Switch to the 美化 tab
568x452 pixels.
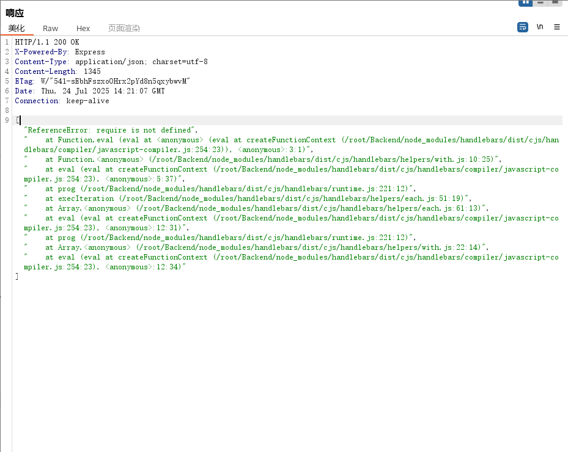[x=17, y=28]
